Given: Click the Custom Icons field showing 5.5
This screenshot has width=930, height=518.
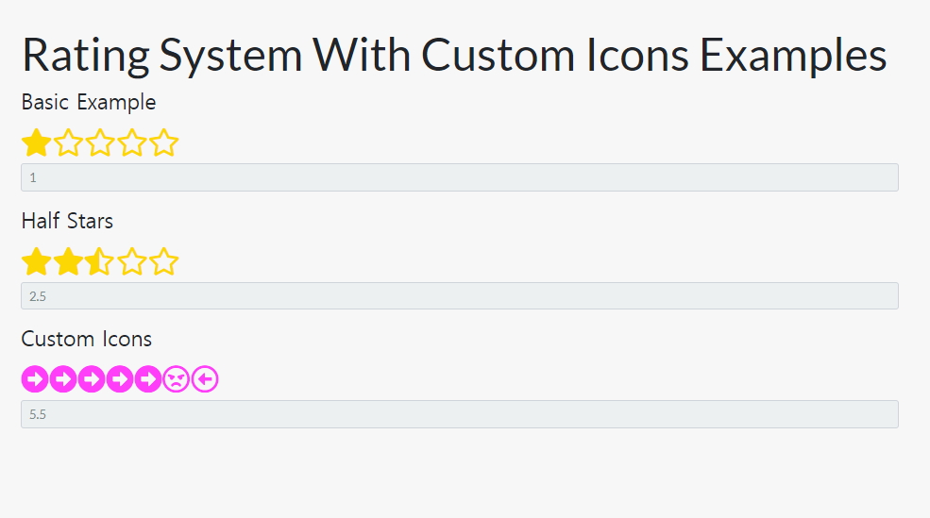Looking at the screenshot, I should [460, 414].
